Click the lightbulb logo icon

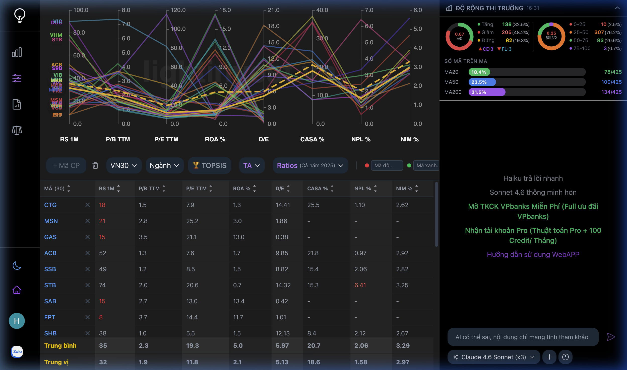click(20, 16)
